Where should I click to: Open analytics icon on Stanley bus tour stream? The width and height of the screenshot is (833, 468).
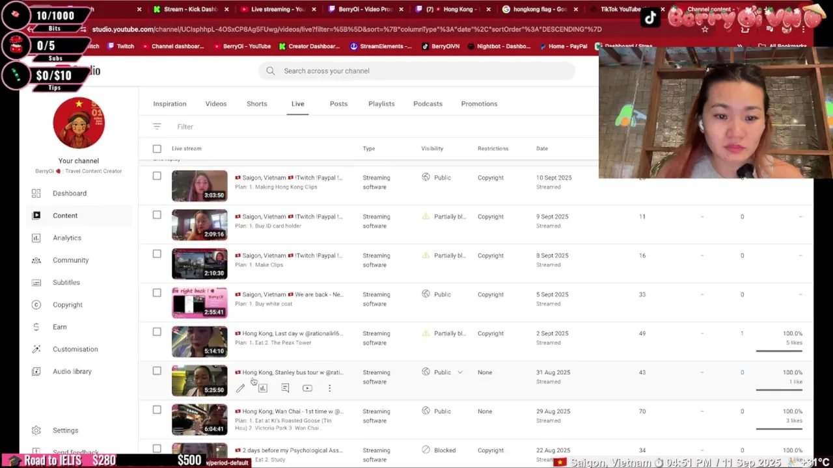tap(262, 388)
